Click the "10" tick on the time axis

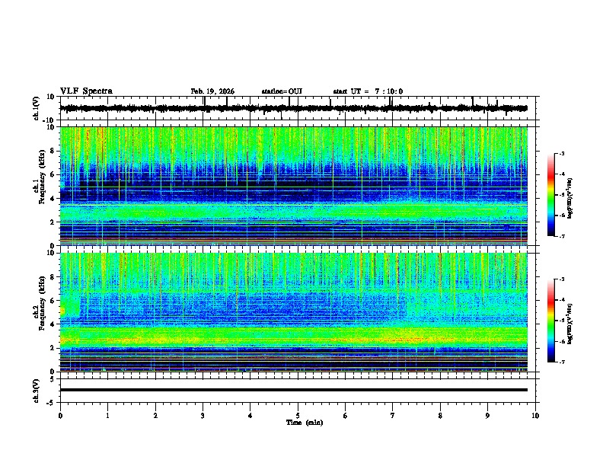[535, 416]
